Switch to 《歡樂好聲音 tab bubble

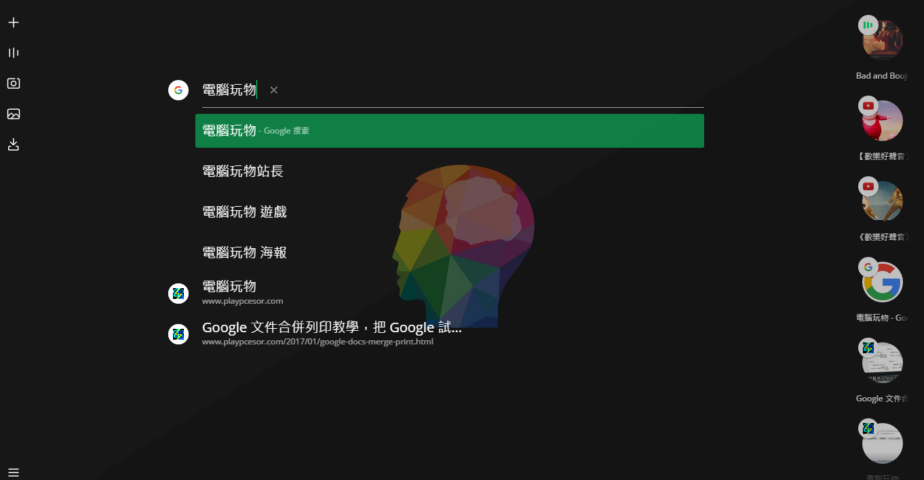(x=883, y=201)
